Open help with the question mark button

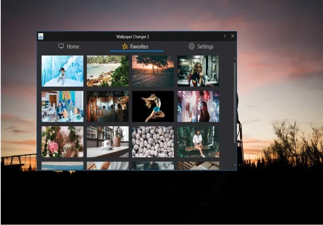[224, 36]
